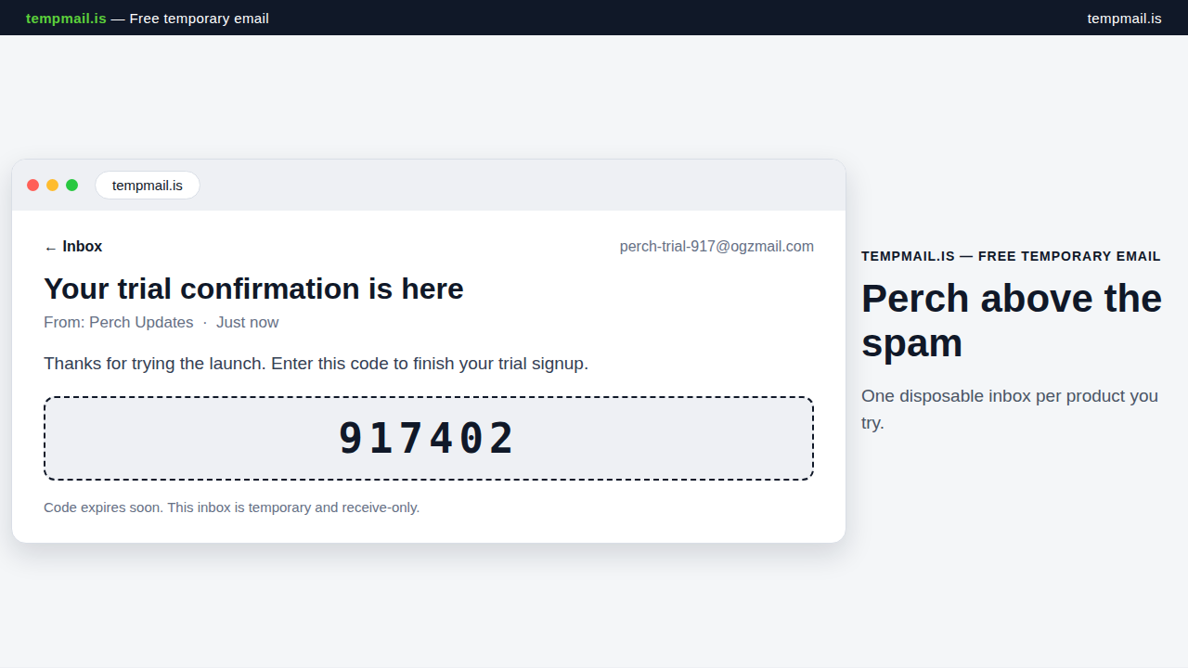The width and height of the screenshot is (1188, 668).
Task: Click the 'From: Perch Updates' sender text
Action: 119,323
